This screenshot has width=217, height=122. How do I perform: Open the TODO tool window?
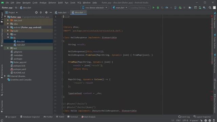coord(60,117)
